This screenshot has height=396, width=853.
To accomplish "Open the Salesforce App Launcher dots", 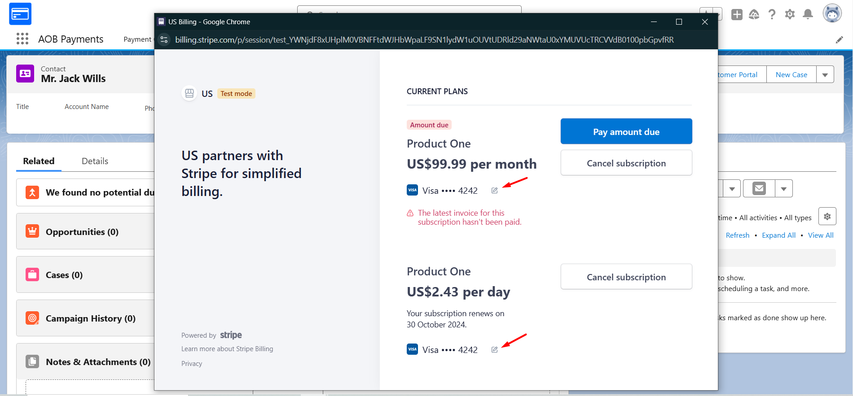I will click(x=22, y=39).
